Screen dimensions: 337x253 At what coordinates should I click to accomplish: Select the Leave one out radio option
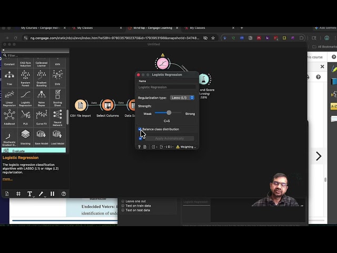(123, 201)
